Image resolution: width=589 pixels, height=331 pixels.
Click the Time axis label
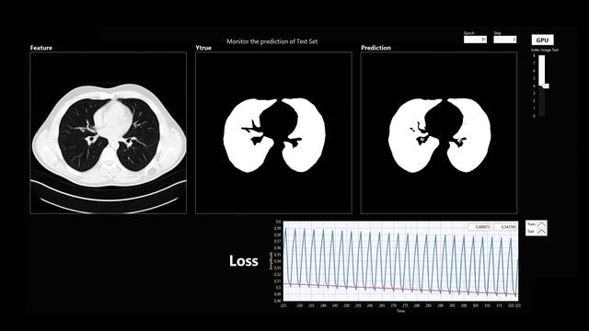401,311
